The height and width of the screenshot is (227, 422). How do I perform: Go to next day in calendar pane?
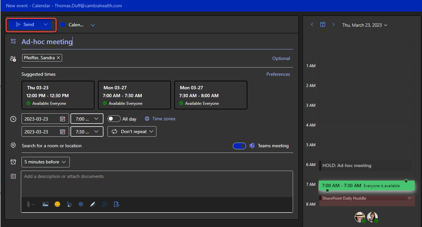(333, 25)
